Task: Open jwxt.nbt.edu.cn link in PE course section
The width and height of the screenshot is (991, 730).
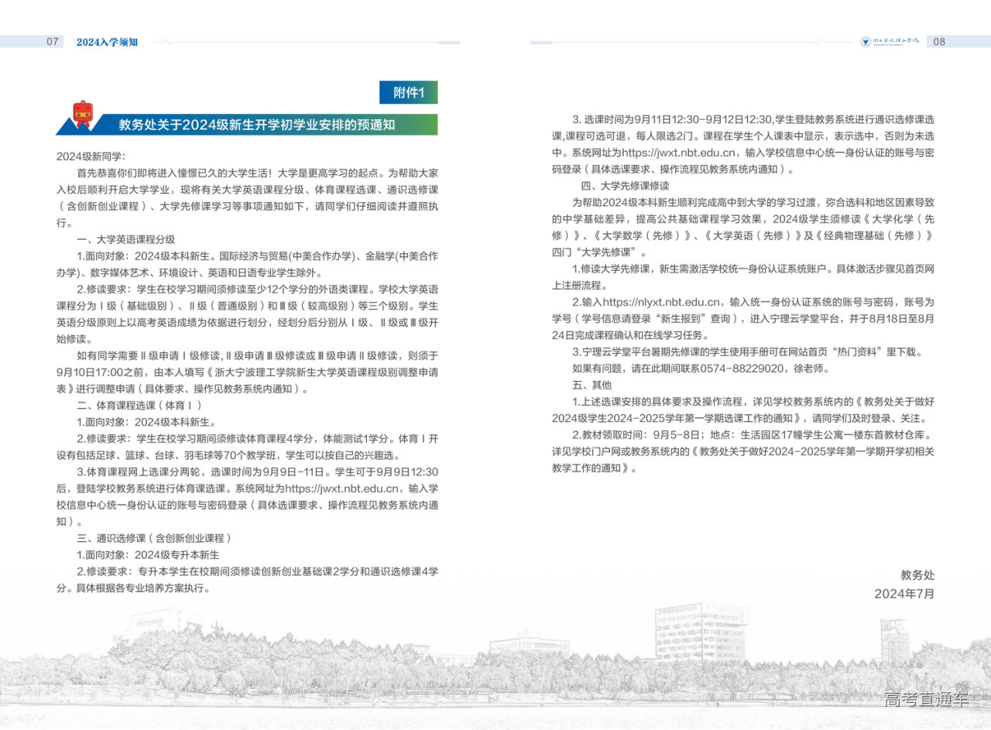Action: pos(344,488)
